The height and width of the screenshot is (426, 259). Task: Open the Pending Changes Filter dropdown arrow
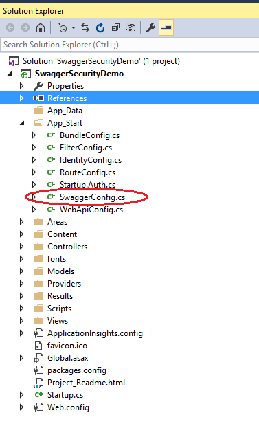click(x=74, y=27)
